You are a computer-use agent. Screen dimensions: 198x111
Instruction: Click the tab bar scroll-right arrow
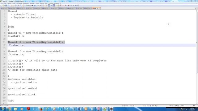point(197,8)
